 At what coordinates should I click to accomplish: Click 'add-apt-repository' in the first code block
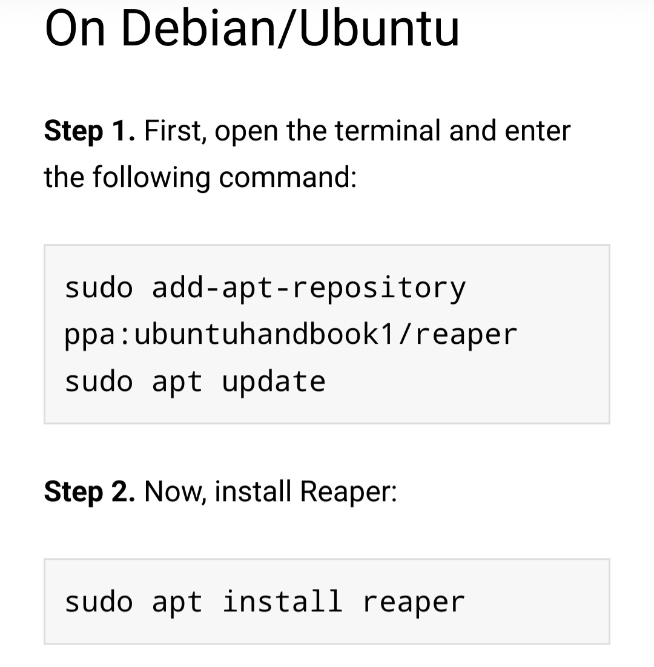pos(309,289)
